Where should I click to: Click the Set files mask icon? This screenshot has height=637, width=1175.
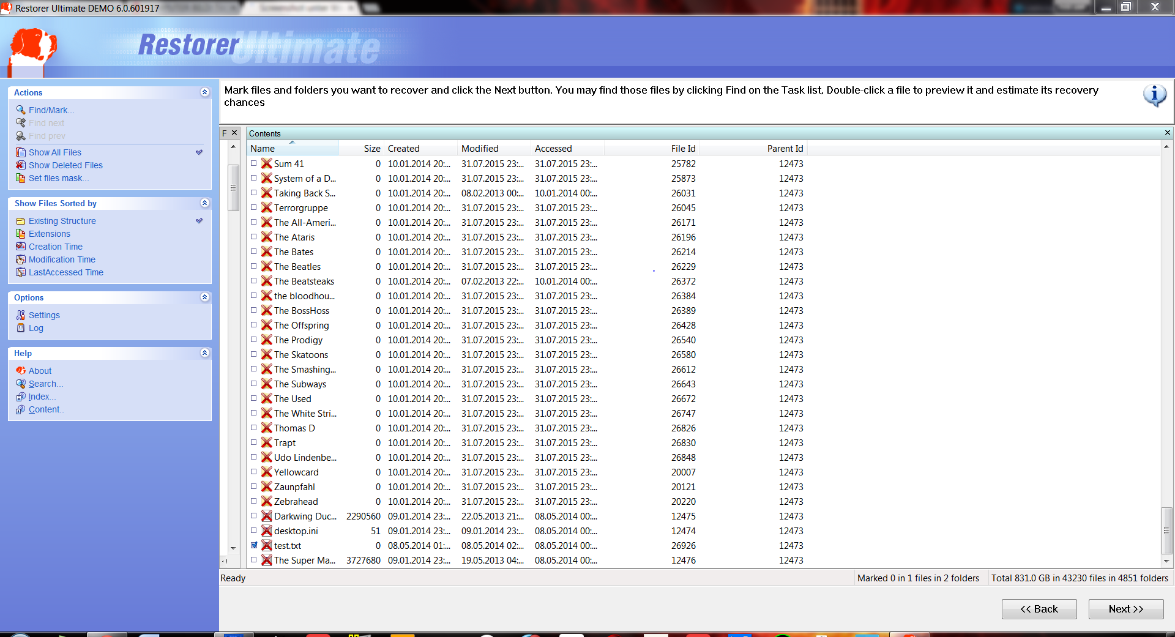tap(21, 178)
